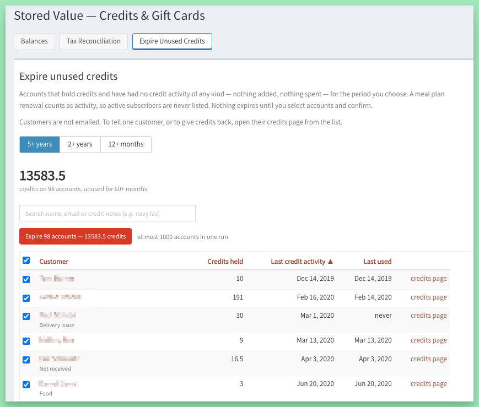Open credits page for Mar 13, 2020 row

429,340
